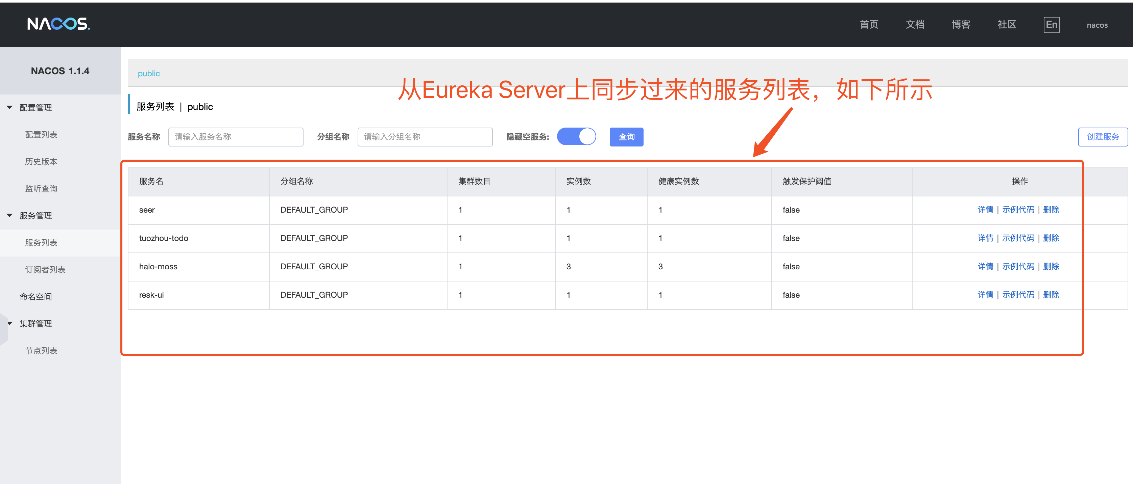Switch language with the En icon
This screenshot has width=1133, height=484.
[1051, 25]
